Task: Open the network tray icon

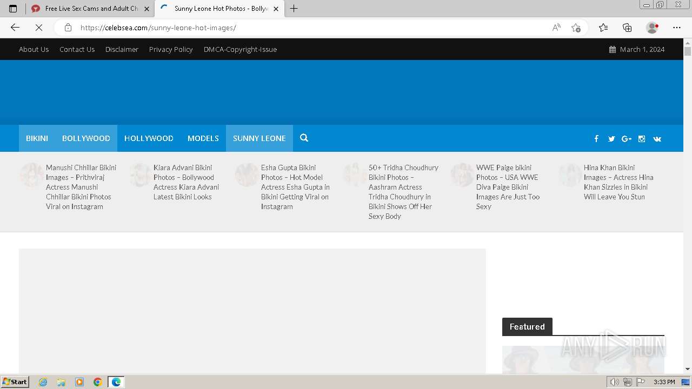Action: pos(628,382)
